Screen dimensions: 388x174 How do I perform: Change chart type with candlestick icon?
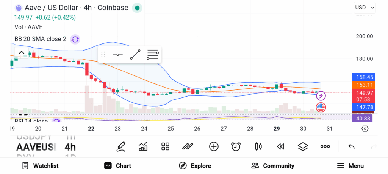point(258,146)
